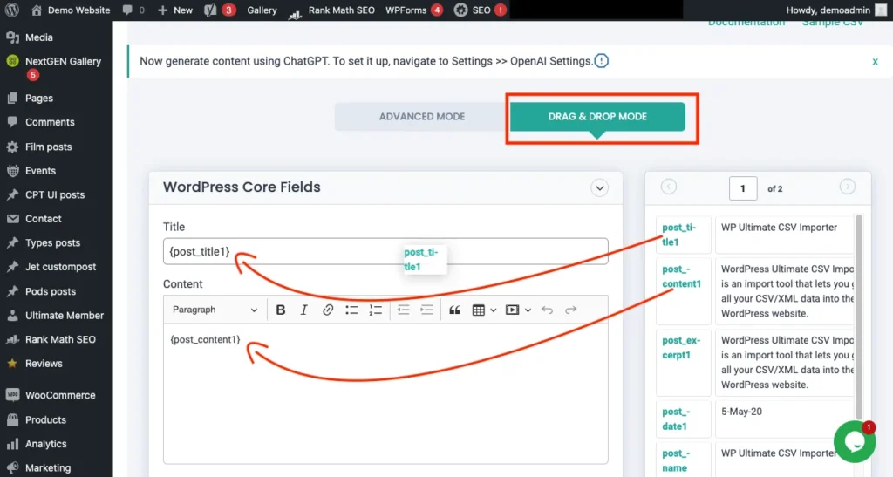Click the Bold formatting icon
The width and height of the screenshot is (893, 477).
pos(281,310)
